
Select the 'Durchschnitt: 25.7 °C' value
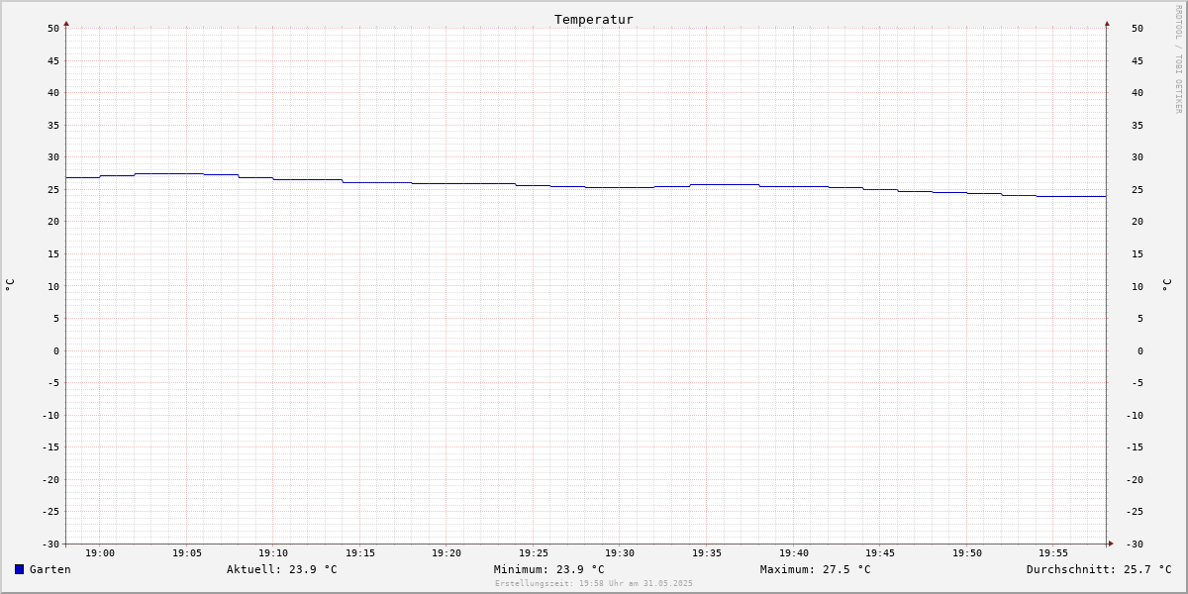pos(1099,569)
